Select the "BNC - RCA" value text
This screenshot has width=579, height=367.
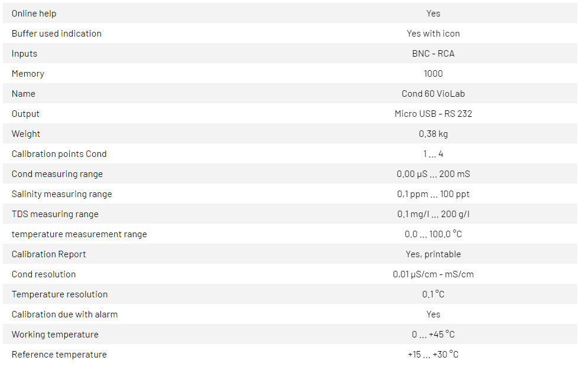(433, 54)
